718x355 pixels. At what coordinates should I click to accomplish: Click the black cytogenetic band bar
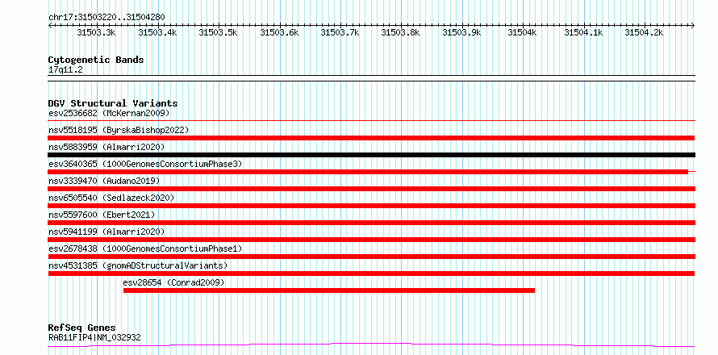click(x=371, y=78)
